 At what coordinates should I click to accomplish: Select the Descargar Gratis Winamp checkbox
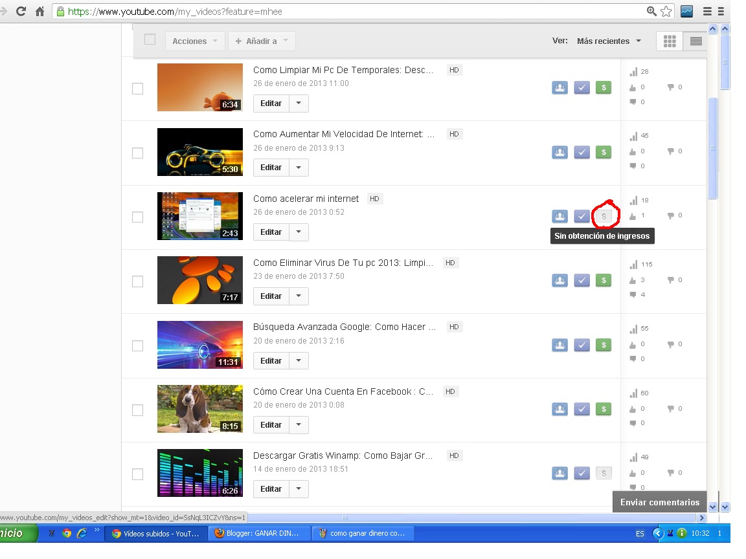click(137, 474)
